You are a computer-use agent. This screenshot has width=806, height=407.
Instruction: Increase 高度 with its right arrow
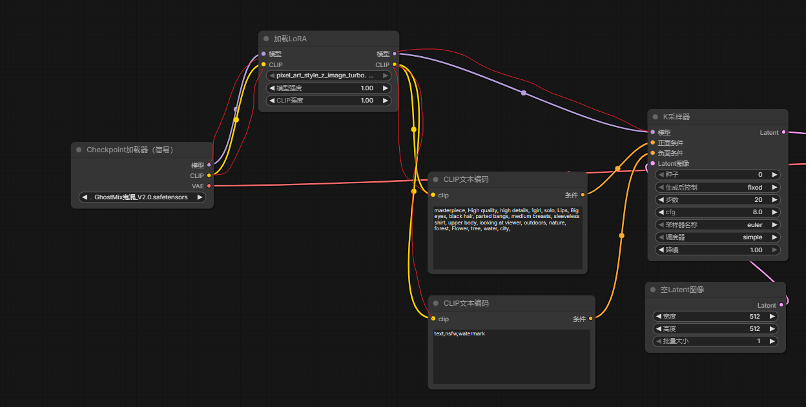click(x=772, y=329)
